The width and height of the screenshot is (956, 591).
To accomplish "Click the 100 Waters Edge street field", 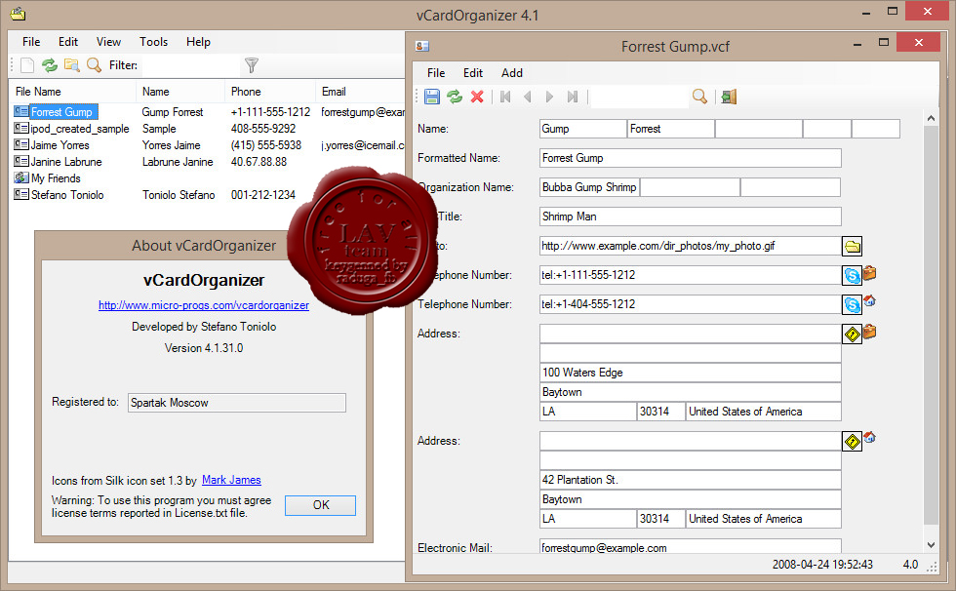I will coord(691,373).
